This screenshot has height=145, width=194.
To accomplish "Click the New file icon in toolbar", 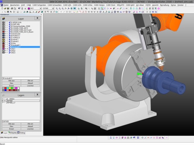I will (2, 8).
